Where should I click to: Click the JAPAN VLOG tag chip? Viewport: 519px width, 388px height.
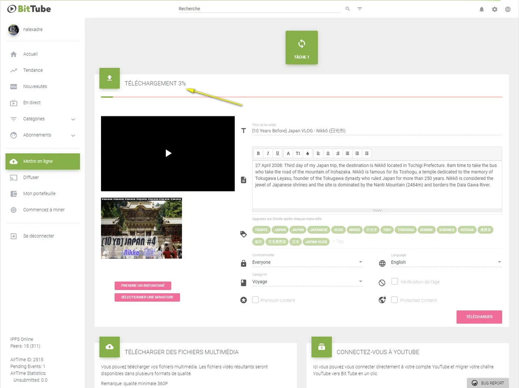tap(316, 242)
